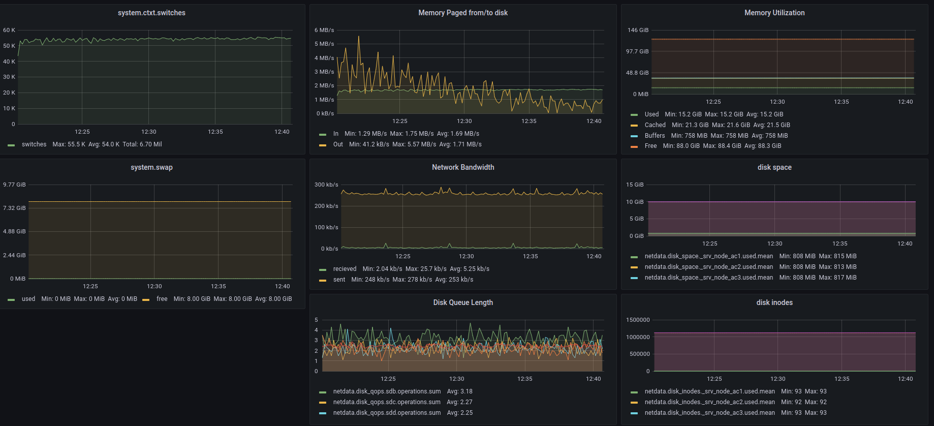Open the system.ctxt.switches panel title menu
934x426 pixels.
point(151,13)
